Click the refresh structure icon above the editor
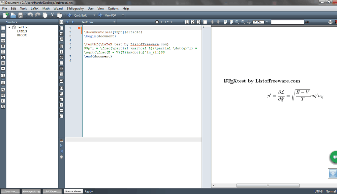The width and height of the screenshot is (337, 194). click(x=61, y=22)
